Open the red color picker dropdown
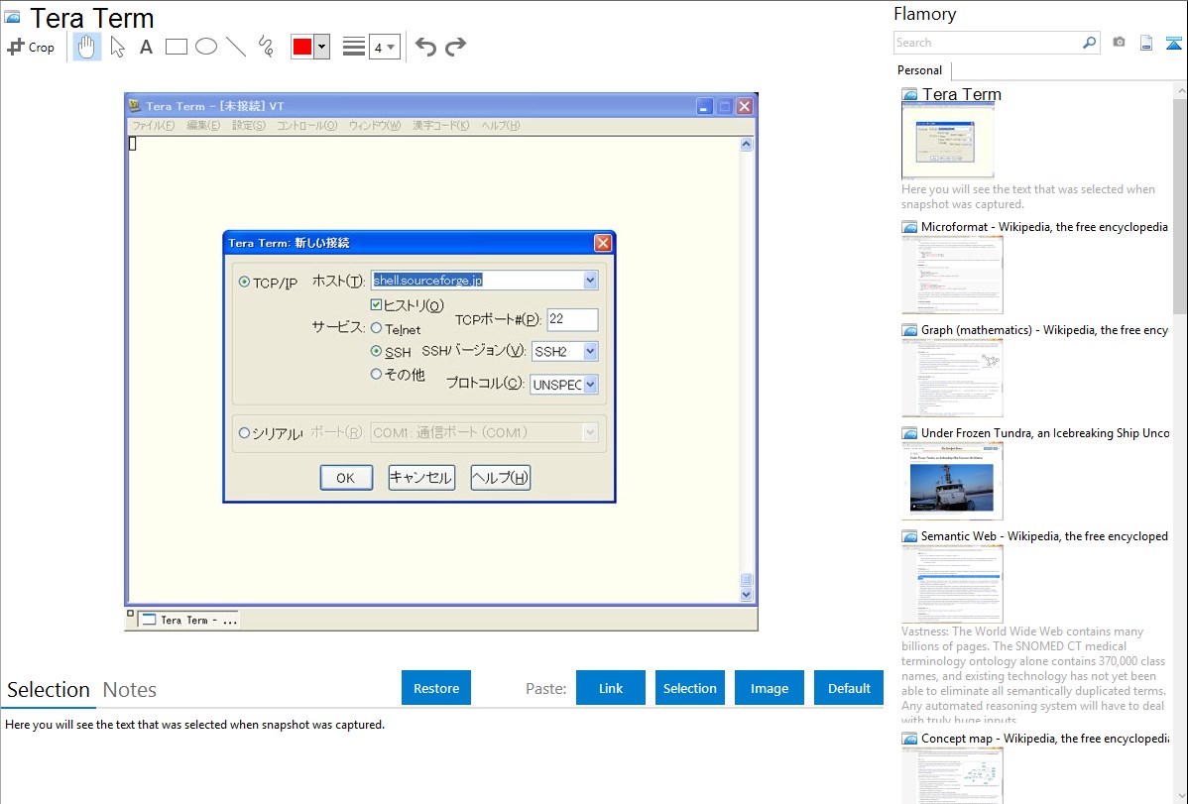 point(321,47)
